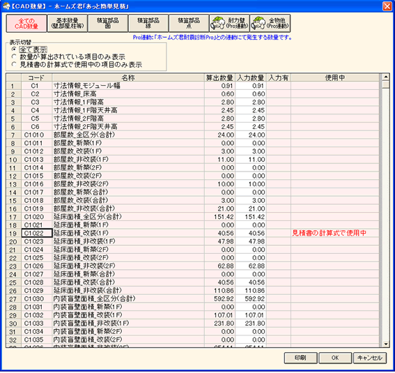
Task: Click the app icon in title bar
Action: point(6,6)
